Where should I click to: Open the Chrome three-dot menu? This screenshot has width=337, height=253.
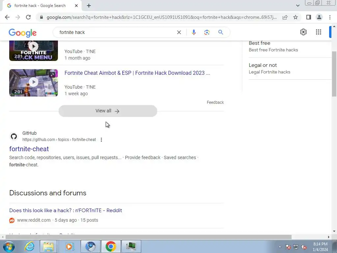coord(330,17)
